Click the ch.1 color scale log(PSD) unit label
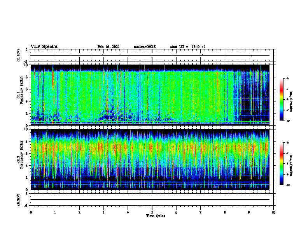The height and width of the screenshot is (238, 308). pos(291,101)
